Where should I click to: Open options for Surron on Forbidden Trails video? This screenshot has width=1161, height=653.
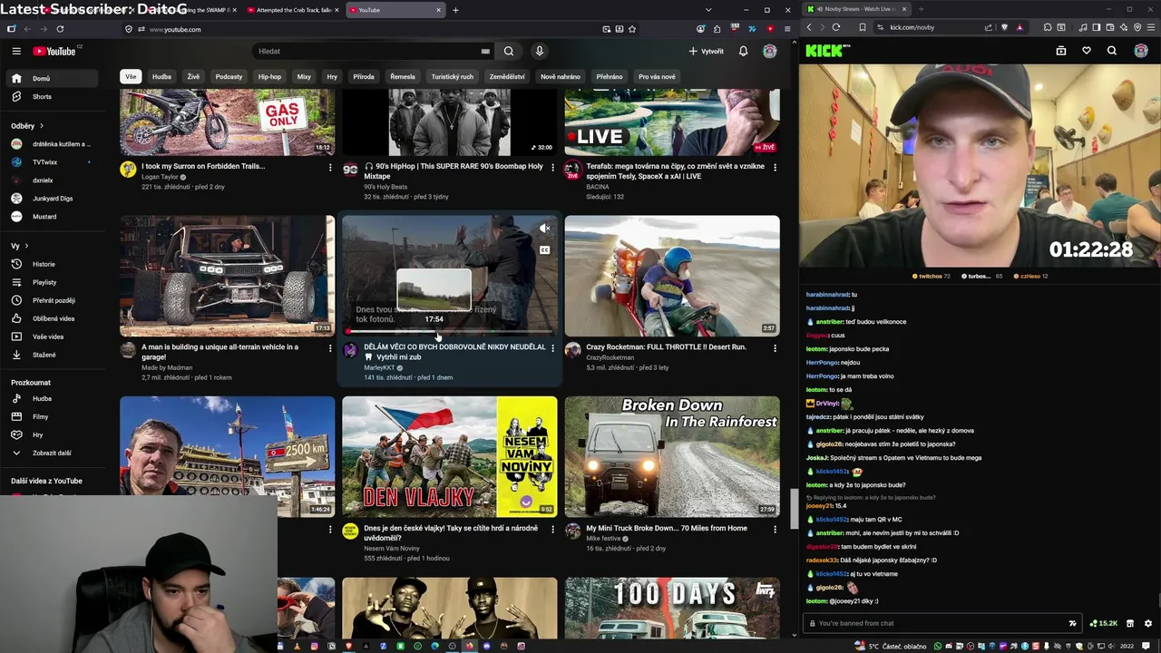point(330,168)
